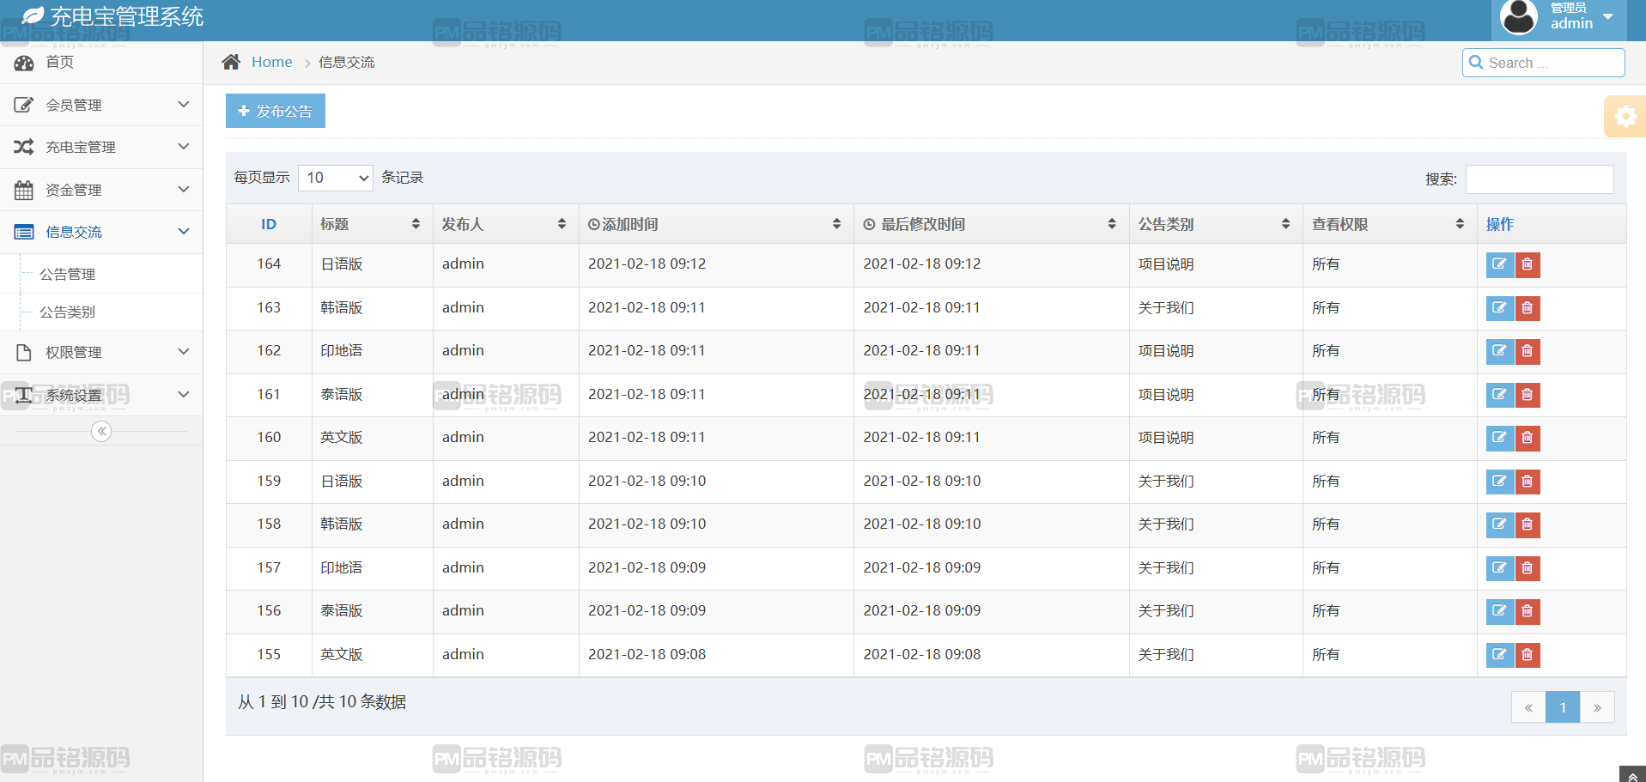Delete the announcement with ID 164
Image resolution: width=1646 pixels, height=782 pixels.
1528,264
